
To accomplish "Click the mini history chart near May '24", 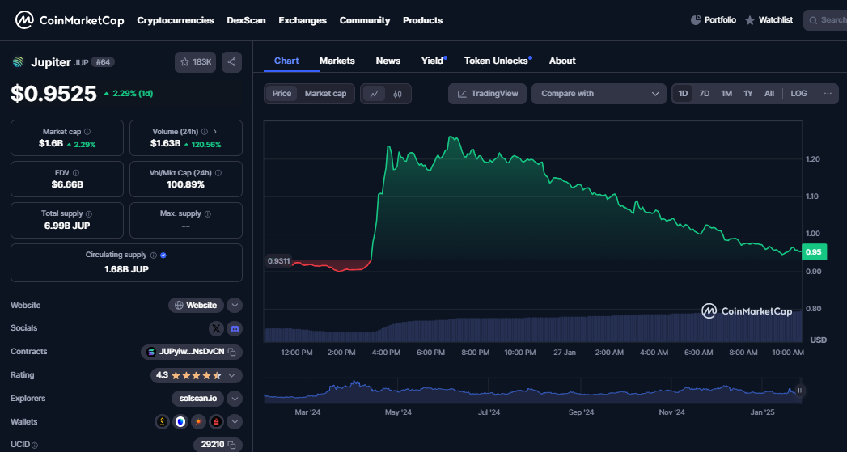I will point(398,390).
